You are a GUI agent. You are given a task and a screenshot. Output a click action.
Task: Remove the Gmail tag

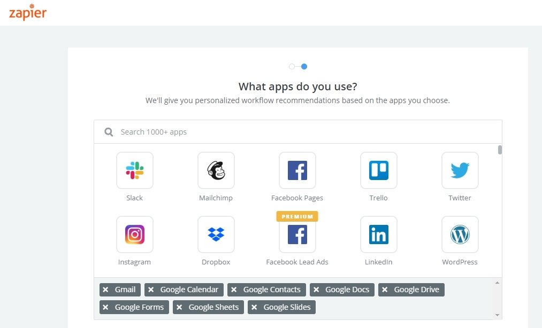pyautogui.click(x=105, y=290)
